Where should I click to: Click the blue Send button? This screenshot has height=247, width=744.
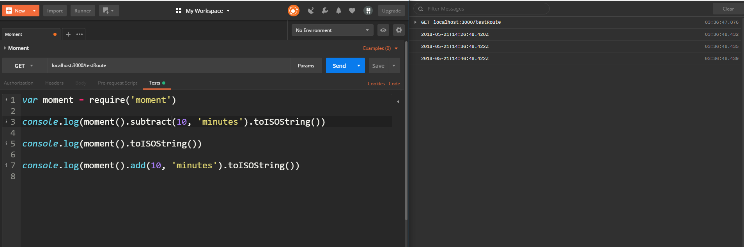pyautogui.click(x=339, y=65)
